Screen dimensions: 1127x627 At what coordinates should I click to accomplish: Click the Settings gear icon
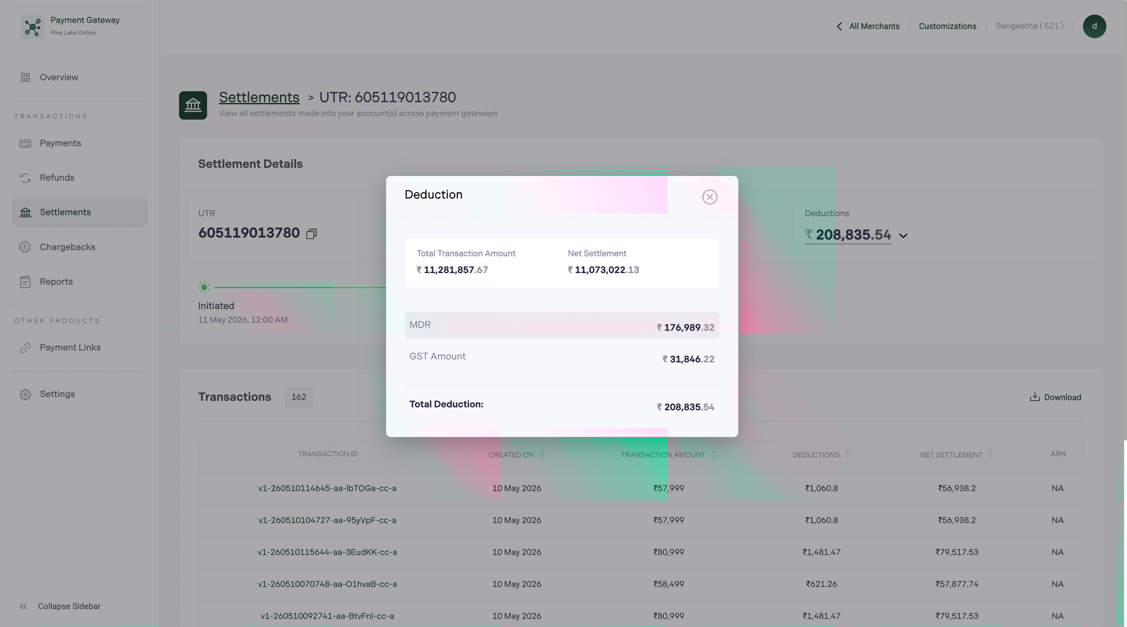(25, 394)
